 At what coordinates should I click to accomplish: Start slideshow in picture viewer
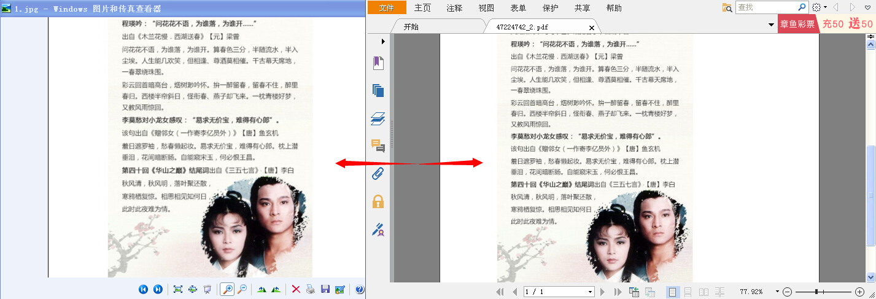pyautogui.click(x=207, y=289)
